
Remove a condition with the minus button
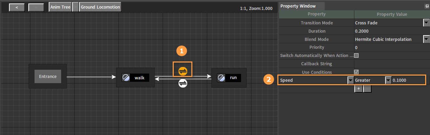click(367, 88)
